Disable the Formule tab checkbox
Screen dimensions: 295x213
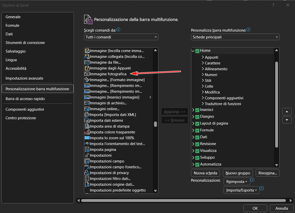(x=197, y=130)
